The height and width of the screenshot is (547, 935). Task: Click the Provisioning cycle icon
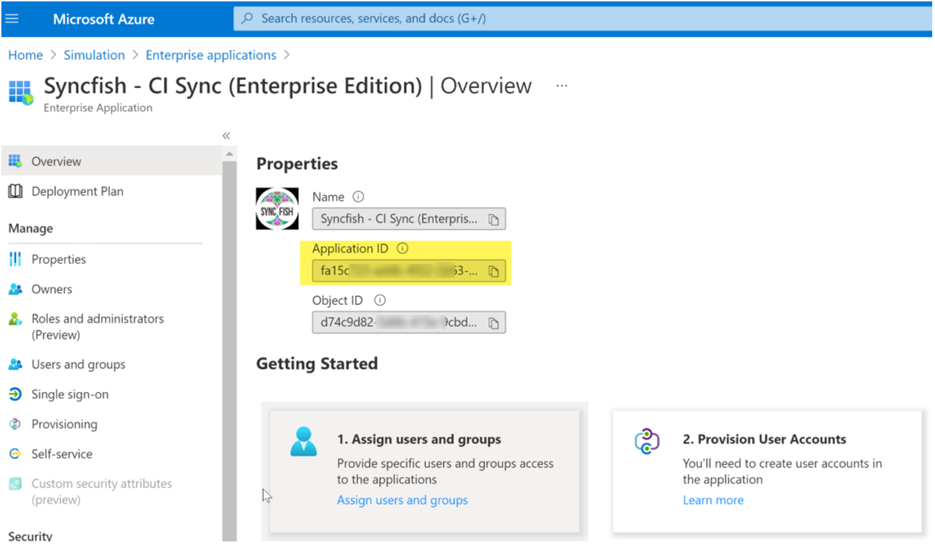[15, 424]
